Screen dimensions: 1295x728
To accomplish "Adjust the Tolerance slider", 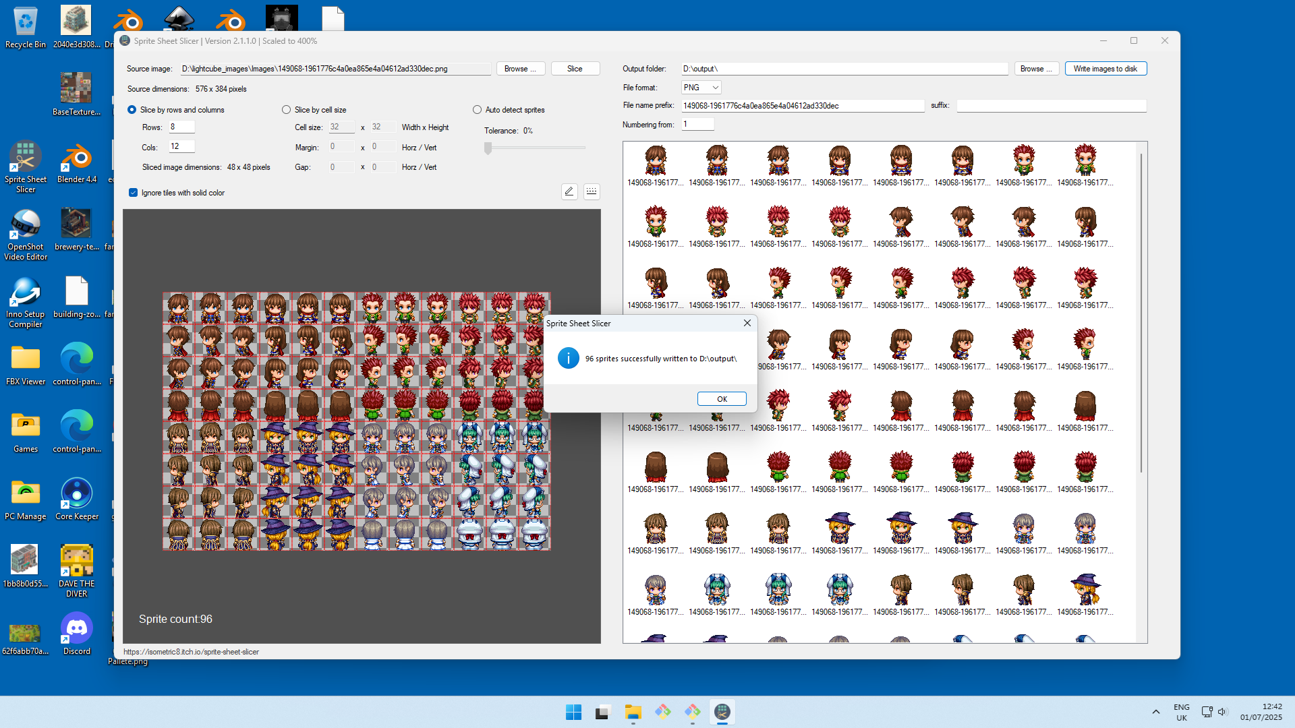I will (x=488, y=148).
